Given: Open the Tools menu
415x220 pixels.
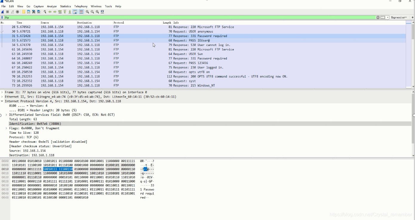Looking at the screenshot, I should (108, 6).
